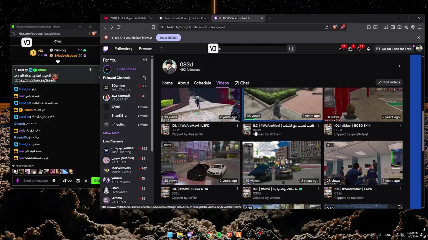
Task: Click the 0:28 clip thumbnail with 30 views
Action: [x=200, y=163]
